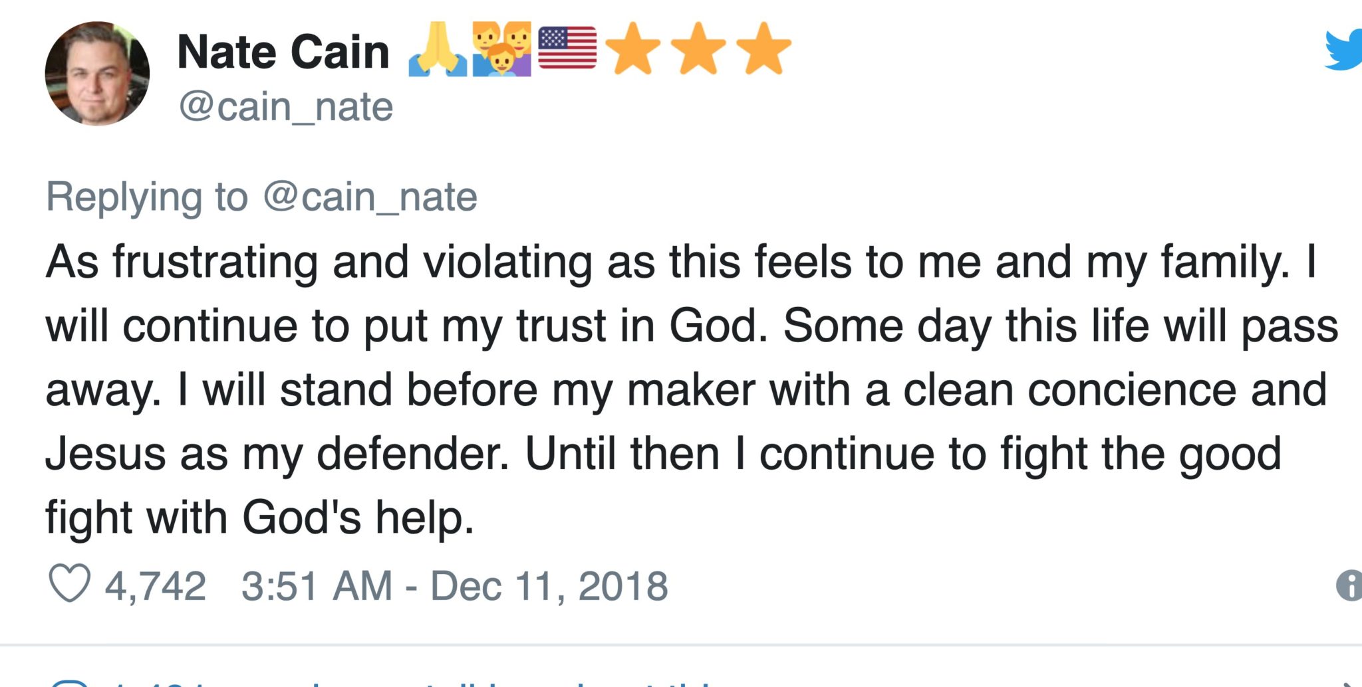Open the Nate Cain display name

click(283, 52)
